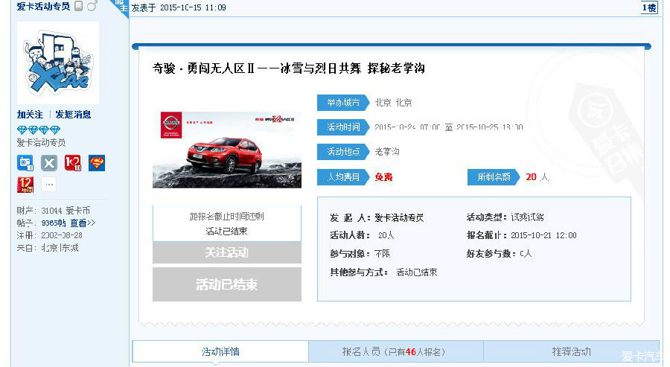Open the XCAR 12 user avatar

(x=57, y=63)
